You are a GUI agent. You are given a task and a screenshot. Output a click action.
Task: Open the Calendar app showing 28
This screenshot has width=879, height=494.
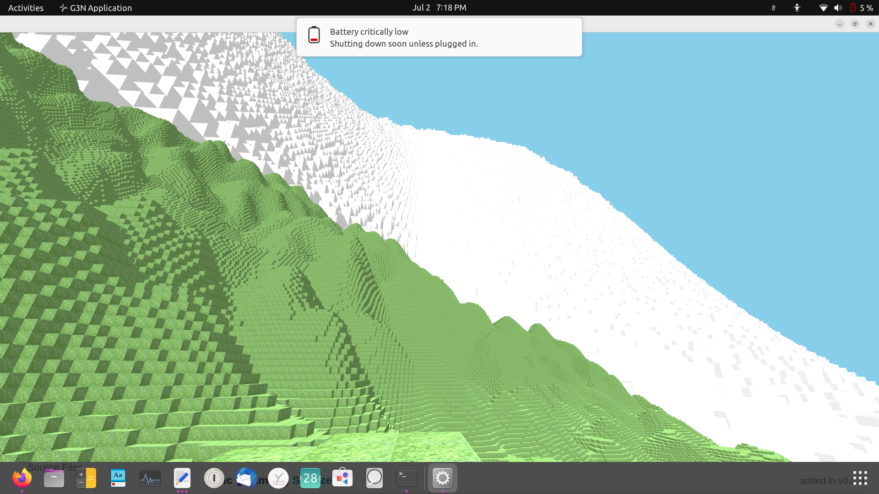(x=310, y=478)
